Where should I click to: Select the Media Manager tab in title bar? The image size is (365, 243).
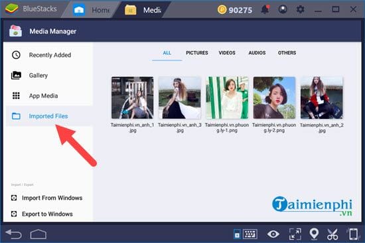coord(143,10)
